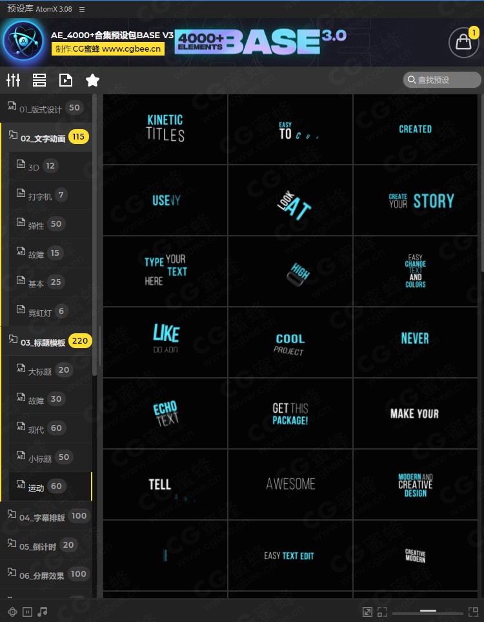The image size is (484, 622).
Task: Select the USE preset thumbnail
Action: tap(165, 200)
